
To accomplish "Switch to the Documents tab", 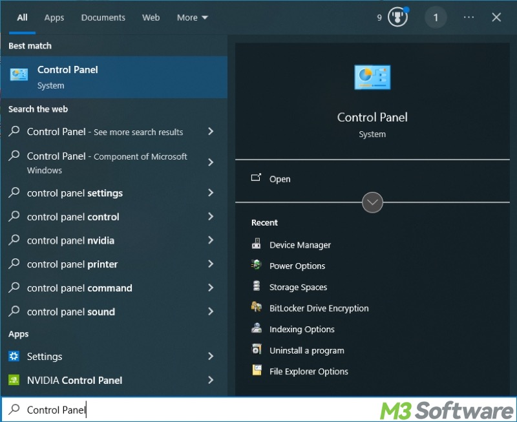I will pyautogui.click(x=101, y=17).
